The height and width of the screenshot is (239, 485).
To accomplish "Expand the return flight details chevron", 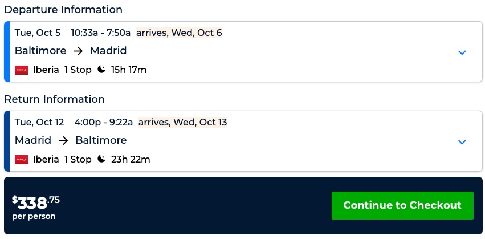I will coord(462,142).
